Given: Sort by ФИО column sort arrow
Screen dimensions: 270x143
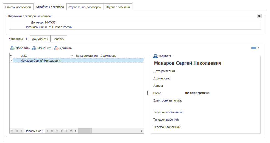Looking at the screenshot, I should [x=72, y=56].
